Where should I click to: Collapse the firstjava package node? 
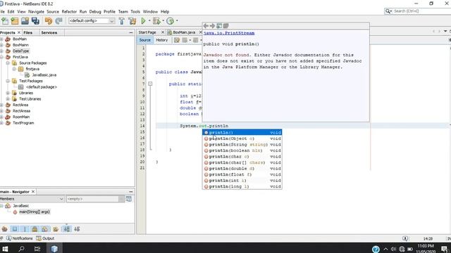coord(14,69)
